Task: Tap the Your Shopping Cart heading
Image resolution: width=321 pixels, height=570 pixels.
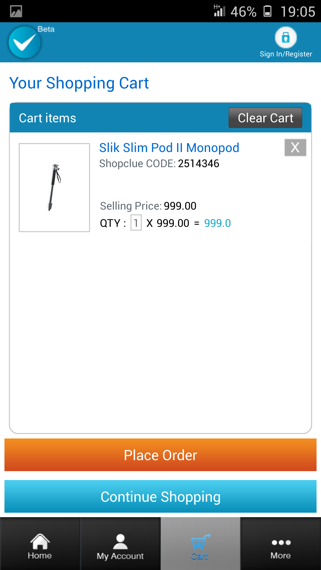Action: pos(79,83)
